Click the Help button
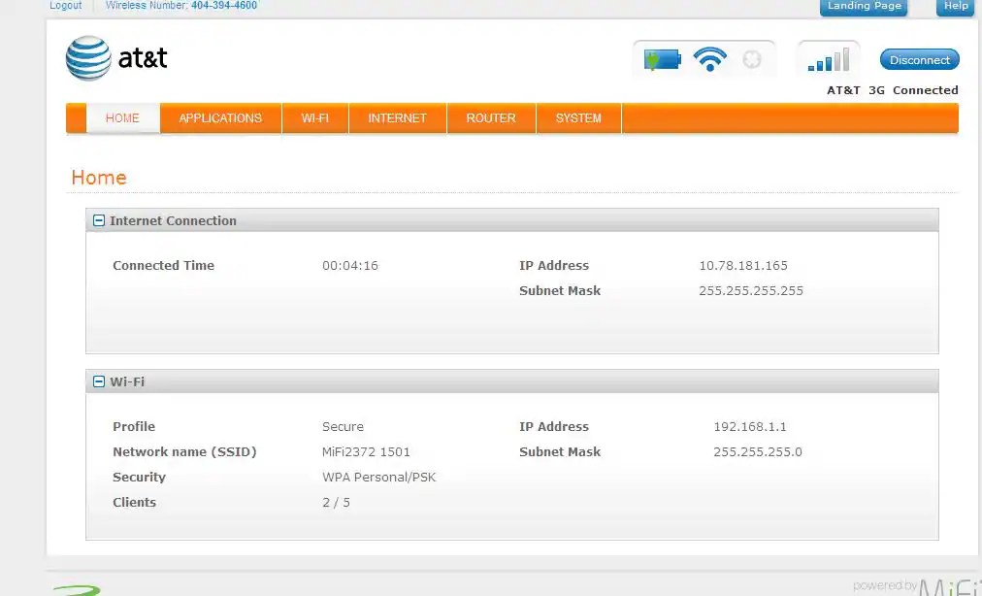 pyautogui.click(x=956, y=7)
